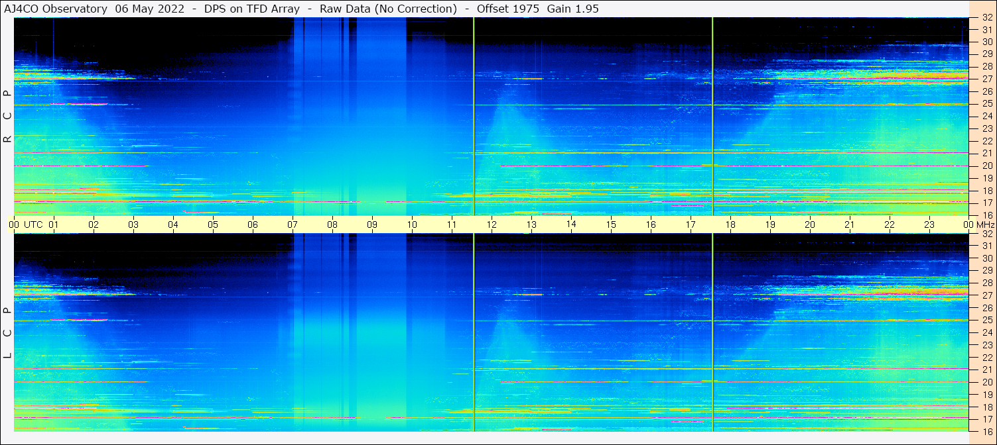
Task: Click the 22 hour tick on UTC axis
Action: 890,224
